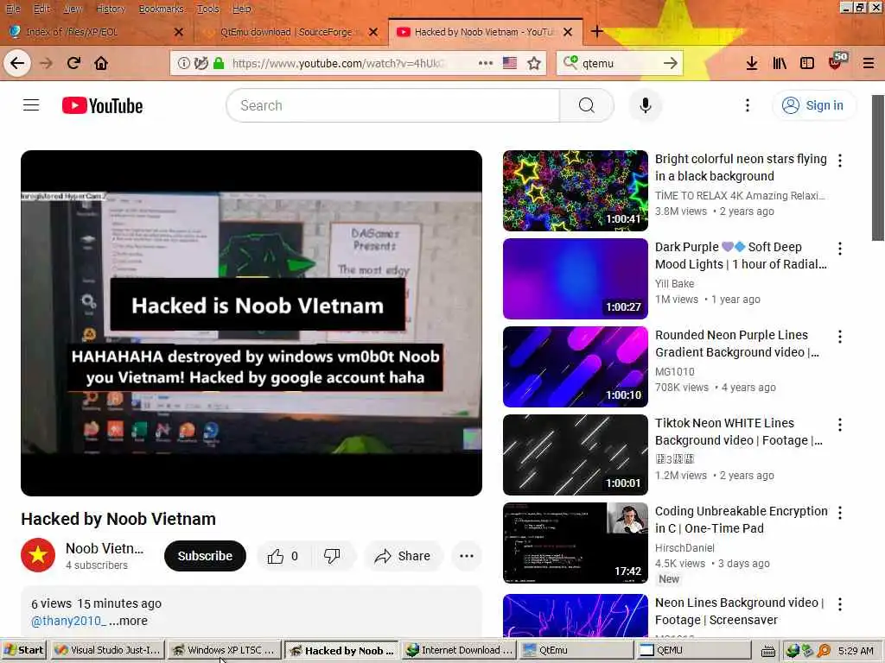Switch to Internet Download taskbar item

(460, 651)
